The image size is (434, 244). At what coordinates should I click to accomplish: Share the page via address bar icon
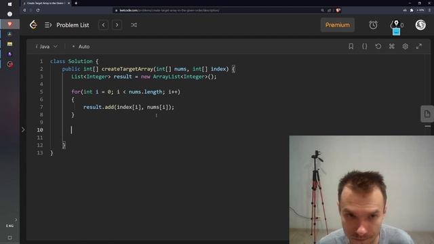pos(329,10)
